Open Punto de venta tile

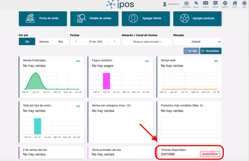(x=43, y=19)
